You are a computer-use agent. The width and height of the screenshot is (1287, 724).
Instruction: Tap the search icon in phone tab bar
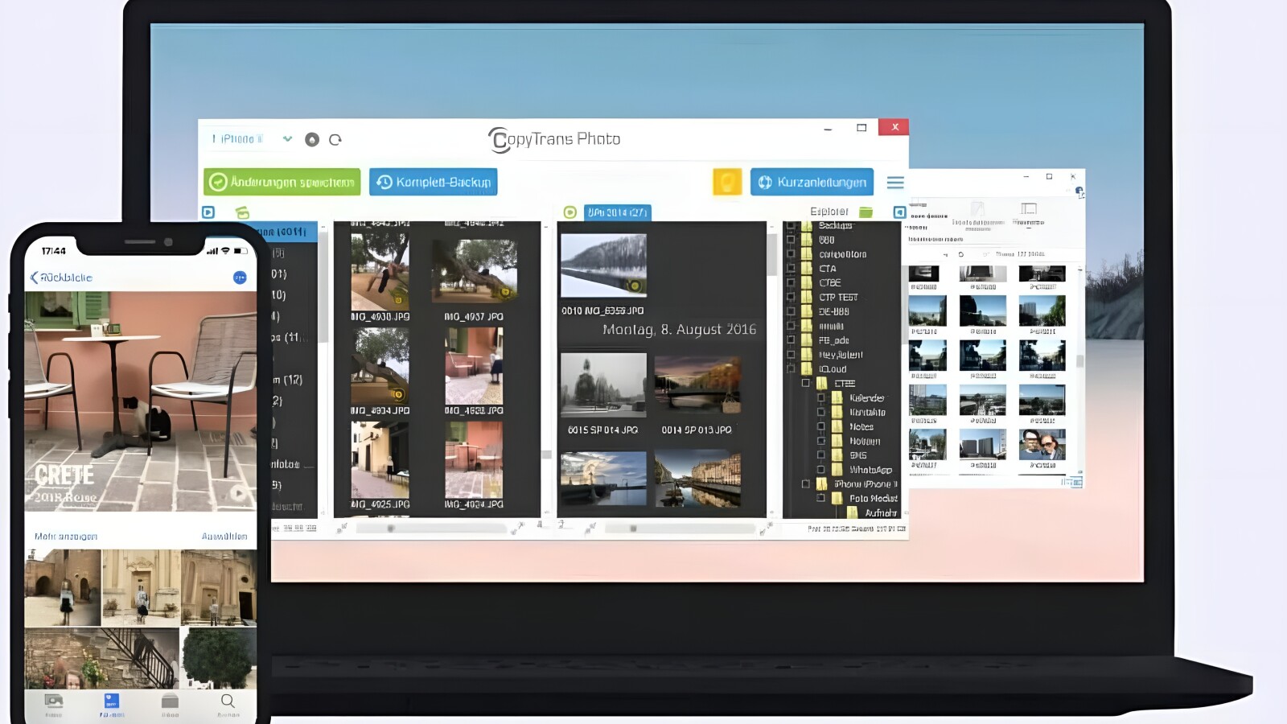[x=228, y=701]
